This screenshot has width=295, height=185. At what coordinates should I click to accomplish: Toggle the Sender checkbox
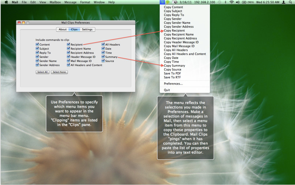click(37, 56)
